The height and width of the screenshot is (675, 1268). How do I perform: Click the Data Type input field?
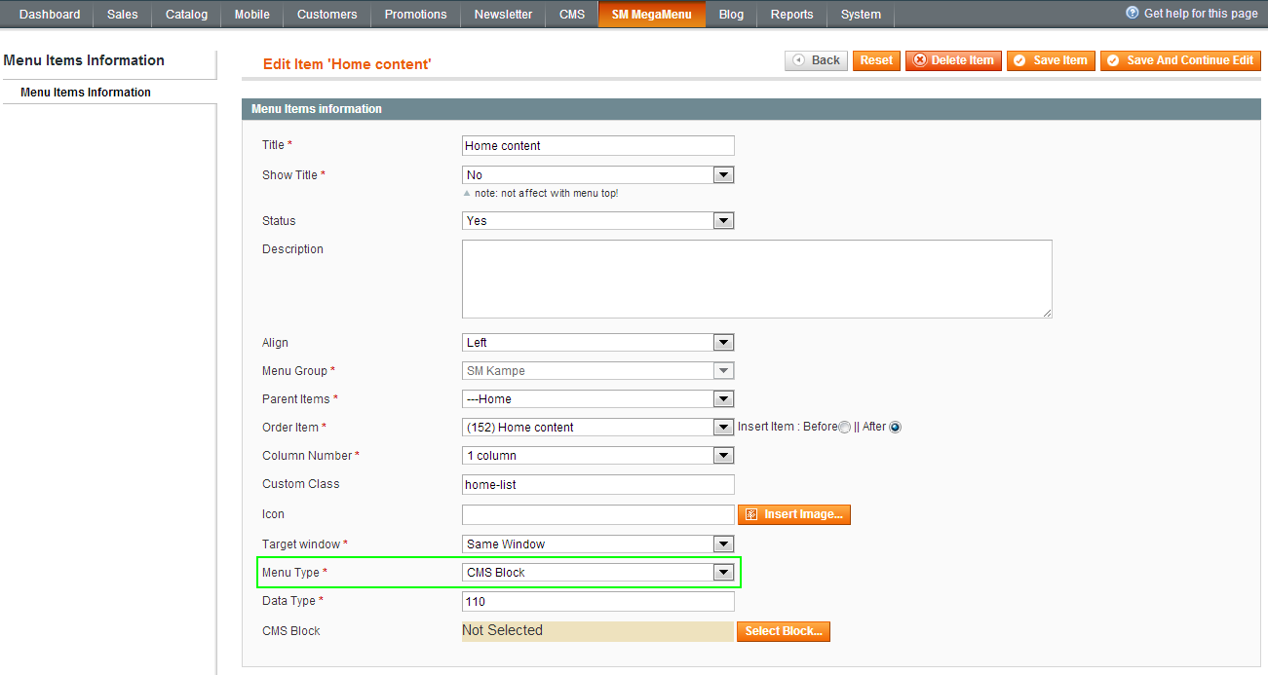pyautogui.click(x=598, y=602)
